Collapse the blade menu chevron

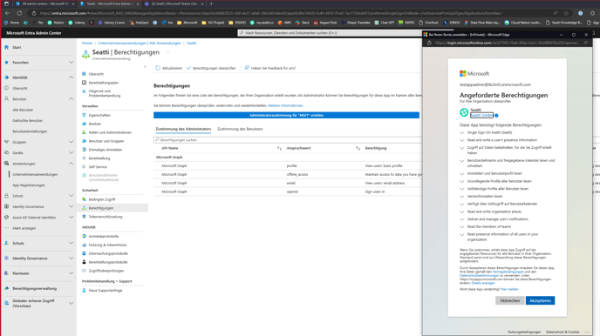pos(145,66)
